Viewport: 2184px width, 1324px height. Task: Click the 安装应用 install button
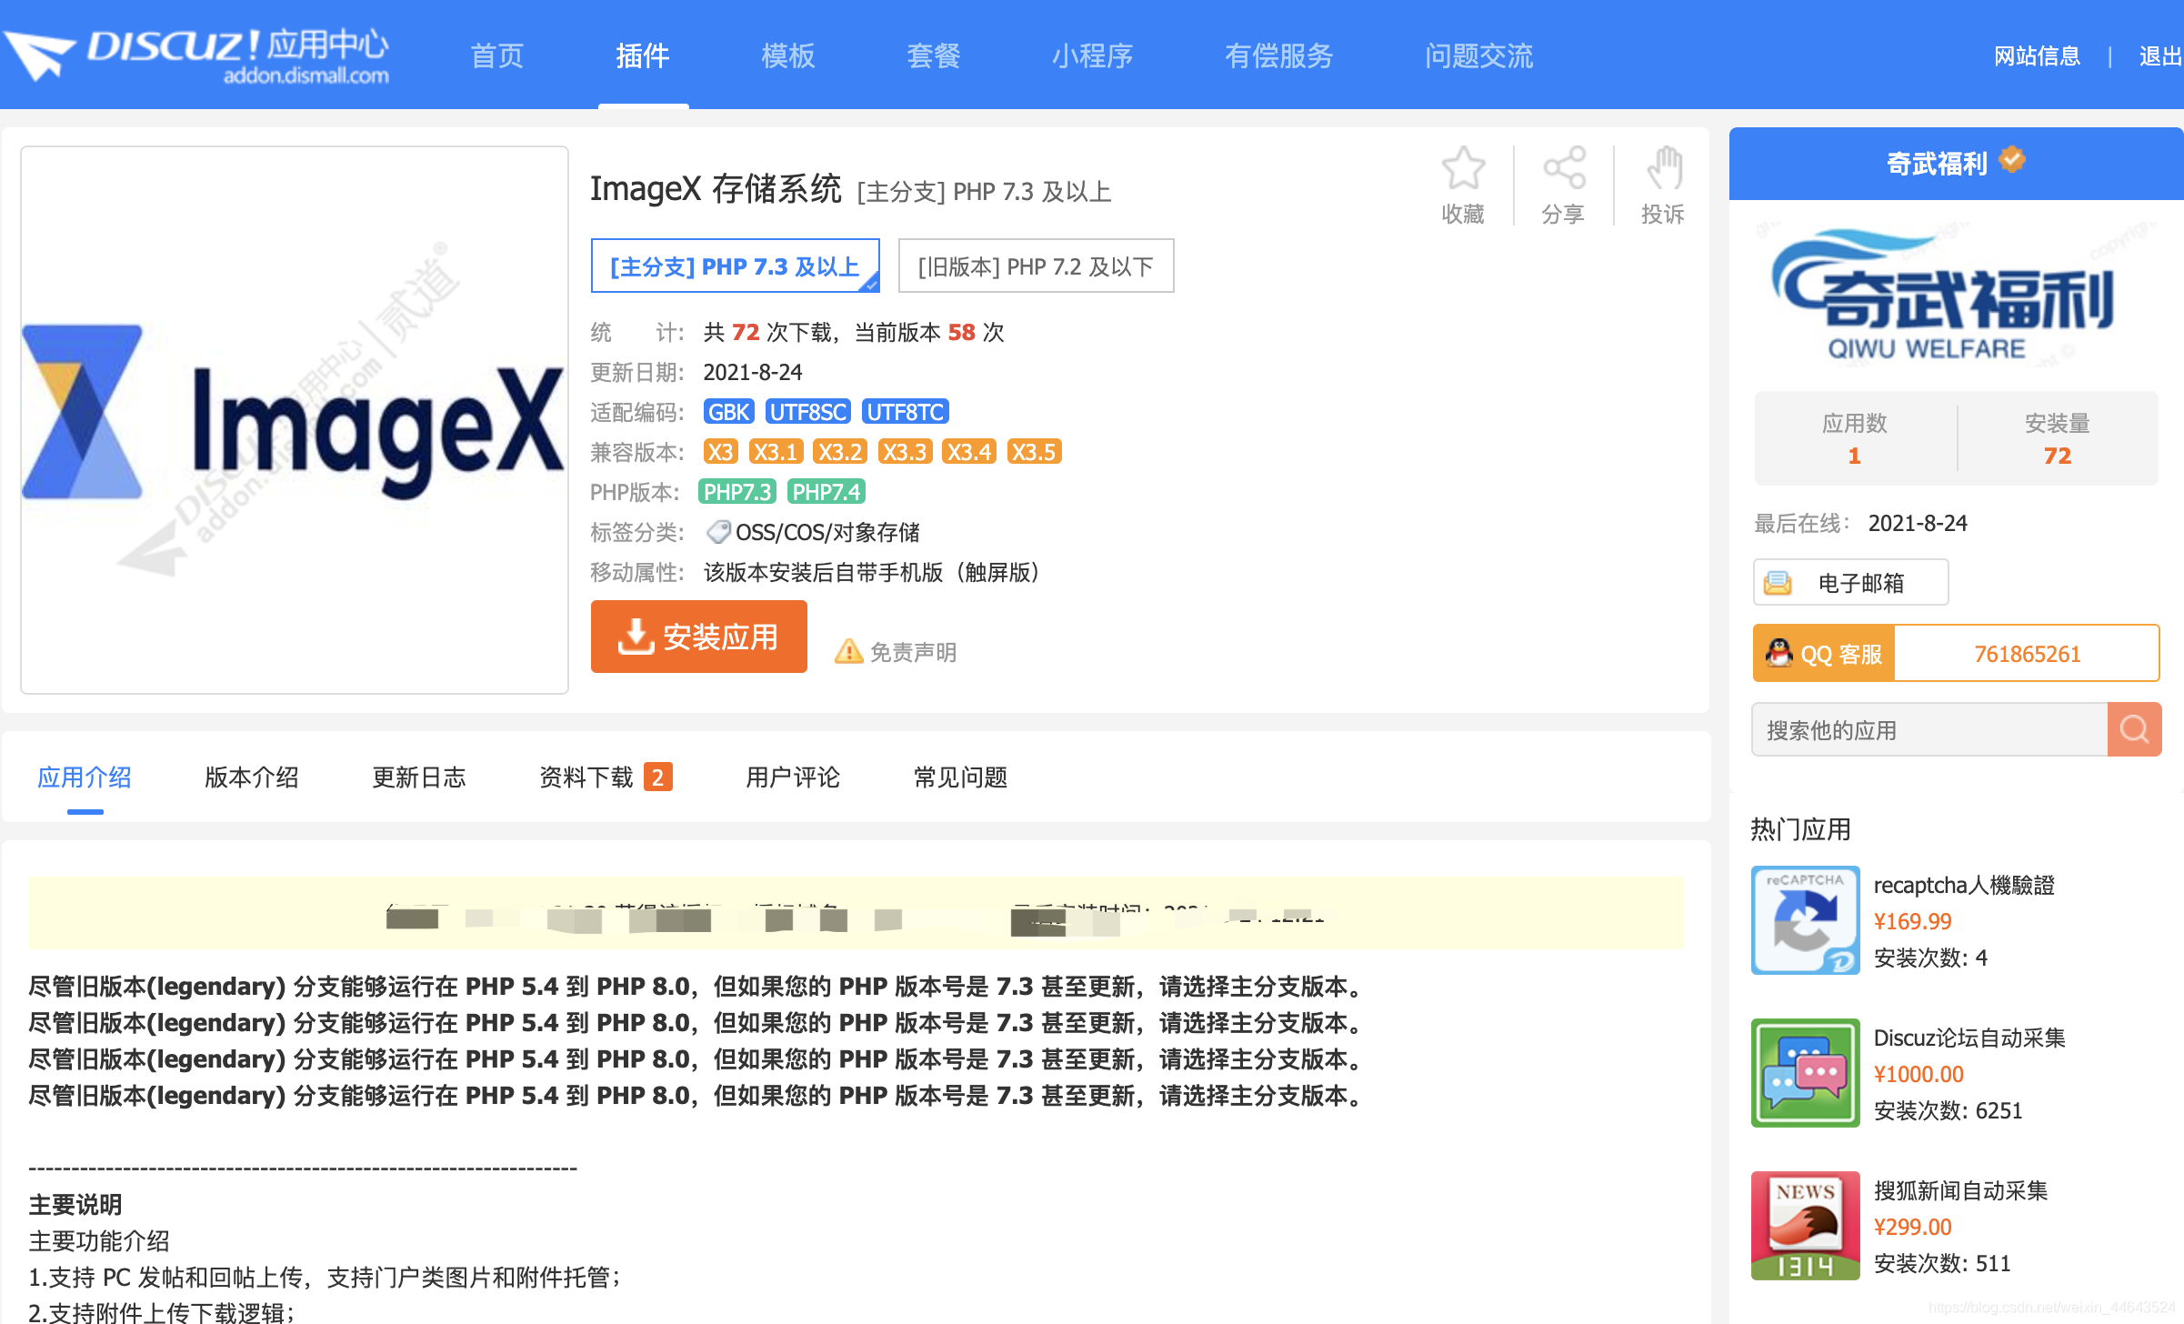pyautogui.click(x=698, y=637)
